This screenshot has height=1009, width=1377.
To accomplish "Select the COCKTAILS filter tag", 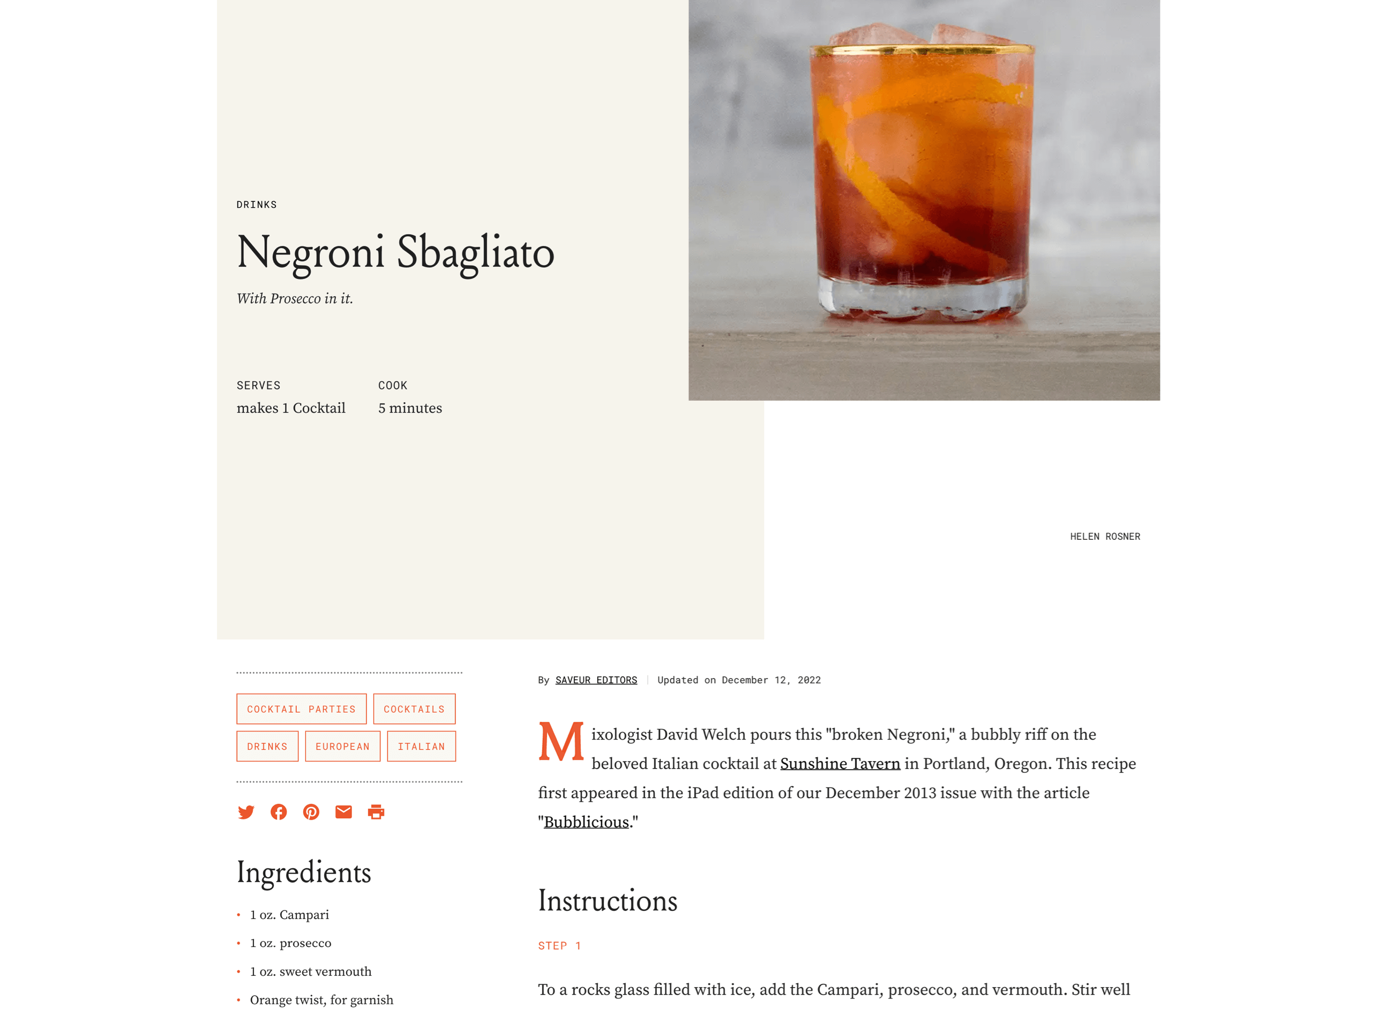I will click(x=413, y=709).
